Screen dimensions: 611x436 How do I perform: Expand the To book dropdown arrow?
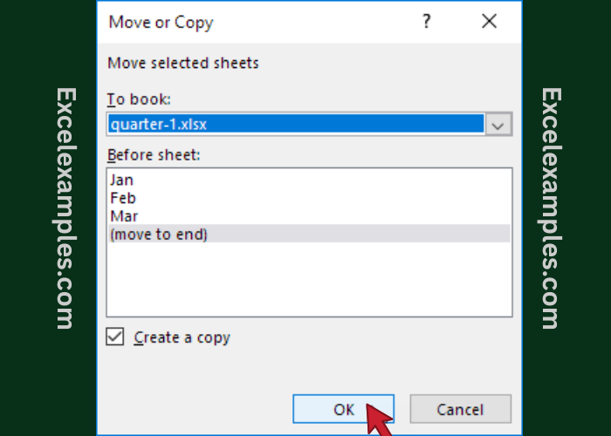[498, 124]
